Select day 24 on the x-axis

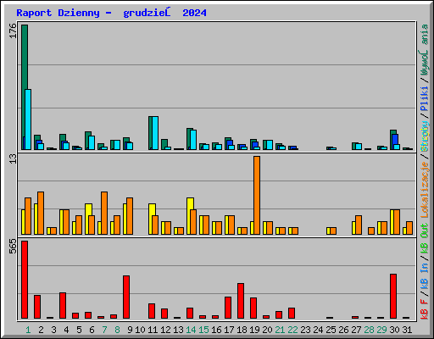point(318,330)
